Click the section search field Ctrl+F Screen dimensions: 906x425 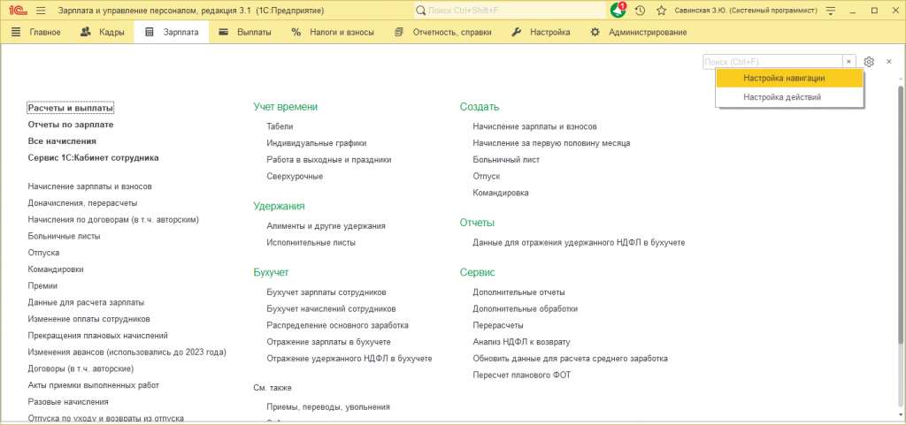tap(772, 62)
